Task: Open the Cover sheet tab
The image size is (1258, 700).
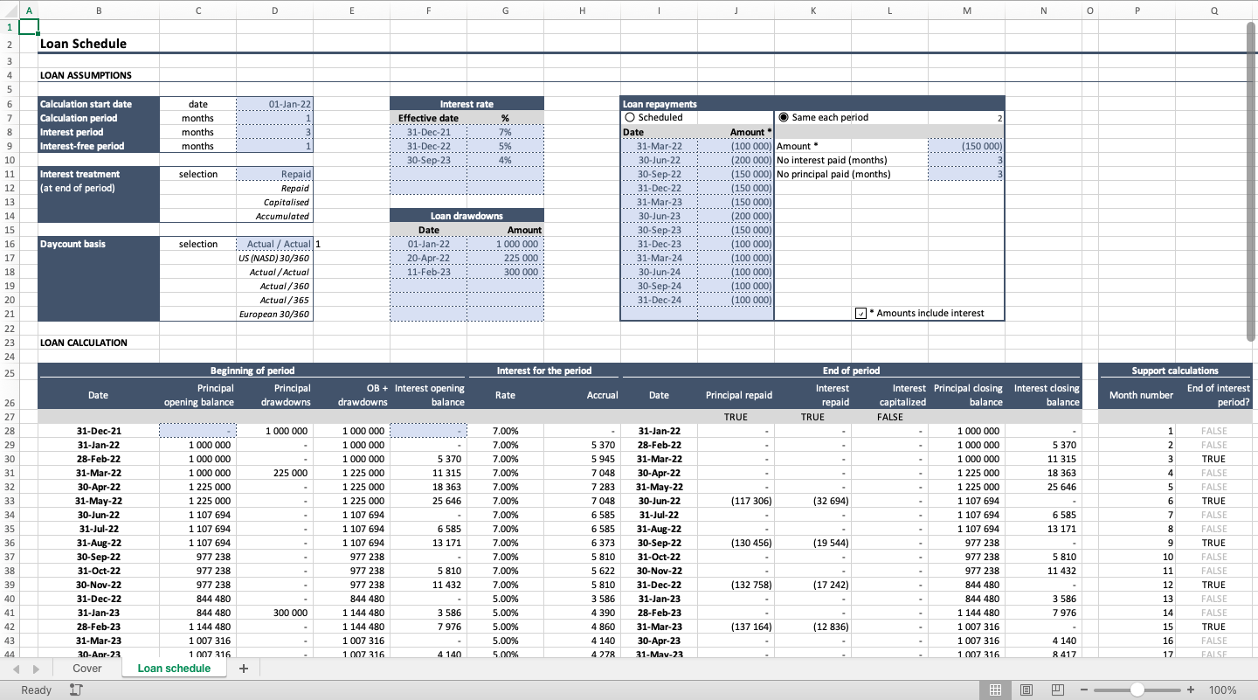Action: pos(87,669)
